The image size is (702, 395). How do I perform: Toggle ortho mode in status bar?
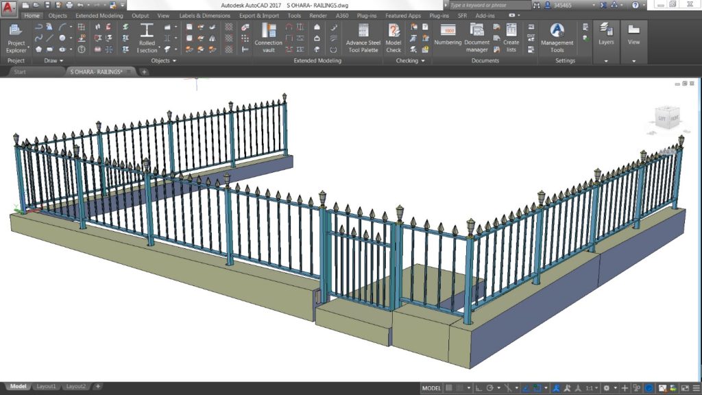[x=479, y=388]
